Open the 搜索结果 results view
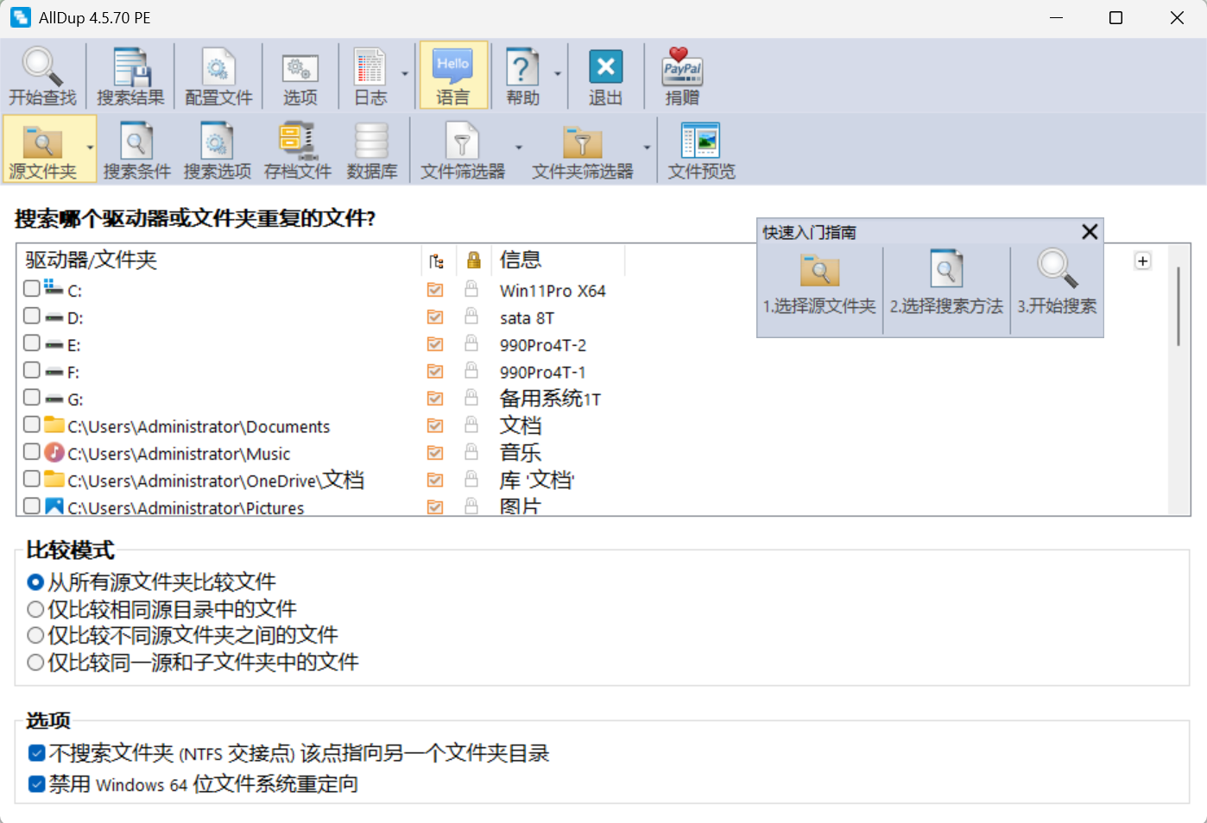The height and width of the screenshot is (823, 1207). (130, 75)
